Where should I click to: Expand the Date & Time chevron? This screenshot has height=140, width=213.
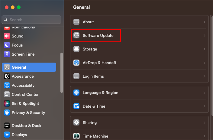tap(204, 106)
